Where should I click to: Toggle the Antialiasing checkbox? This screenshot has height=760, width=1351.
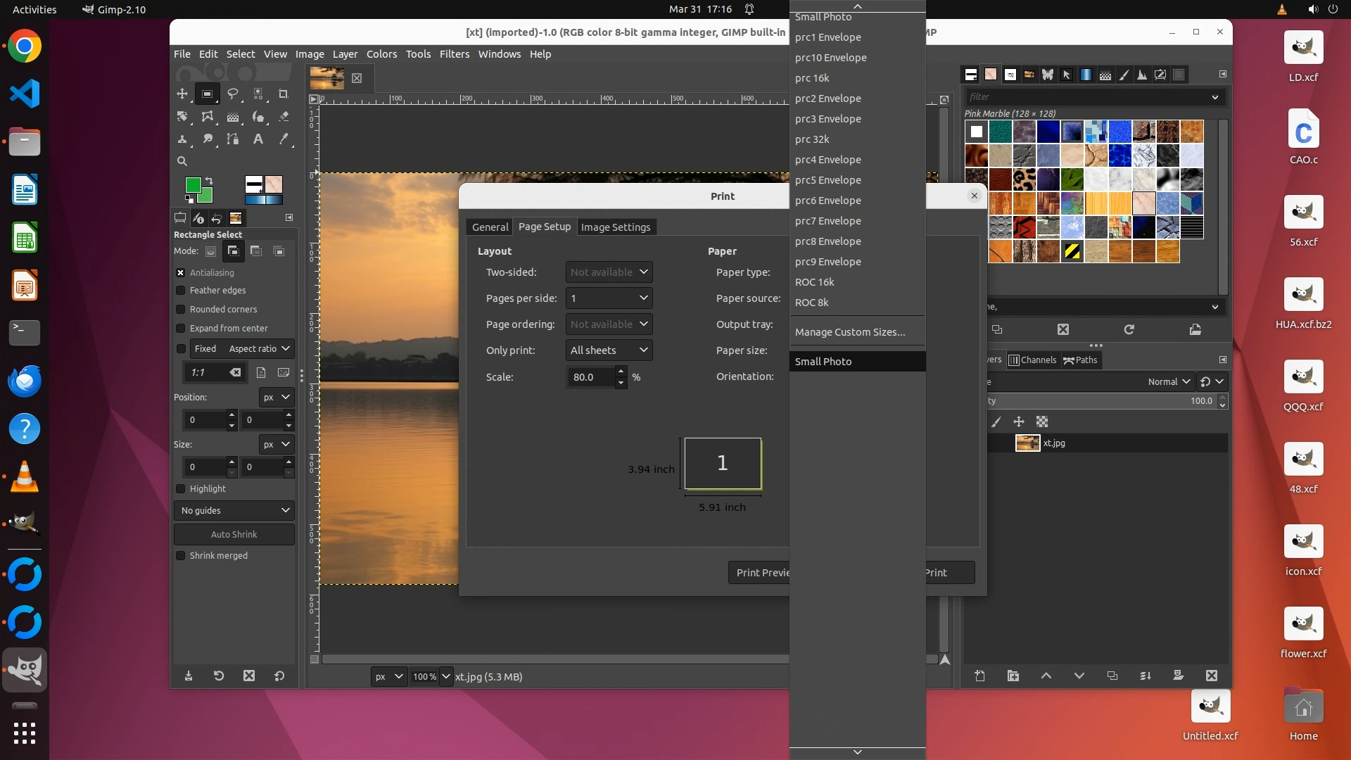pos(180,272)
